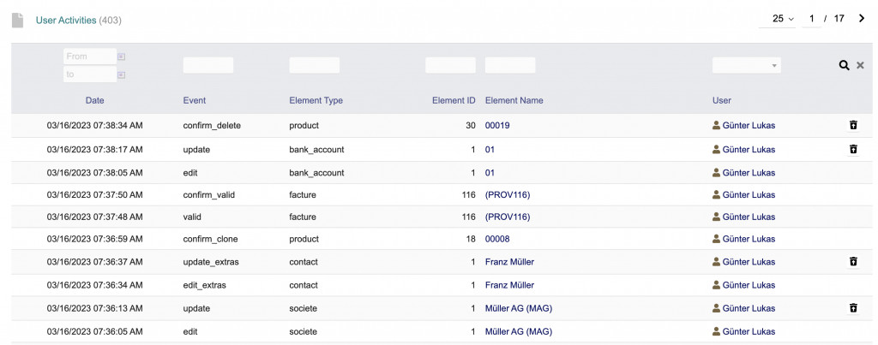Sort by the Event column header
Screen dimensions: 878x345
pos(195,100)
